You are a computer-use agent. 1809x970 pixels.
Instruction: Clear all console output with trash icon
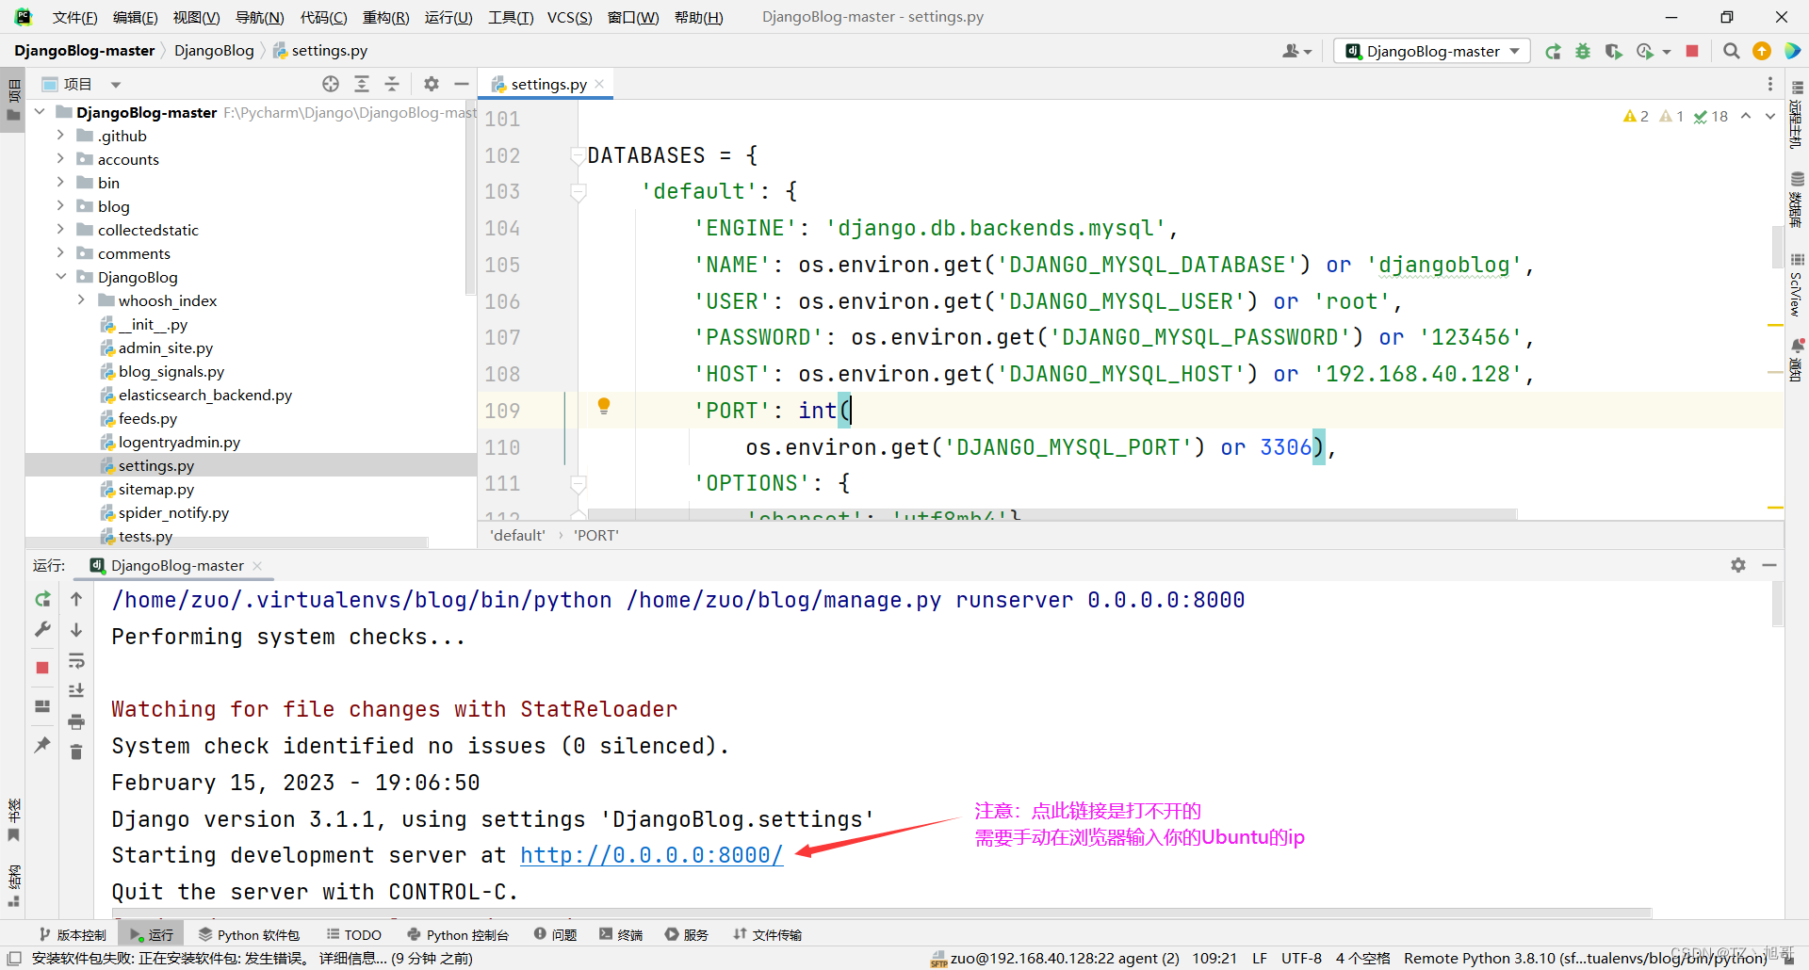[x=76, y=752]
